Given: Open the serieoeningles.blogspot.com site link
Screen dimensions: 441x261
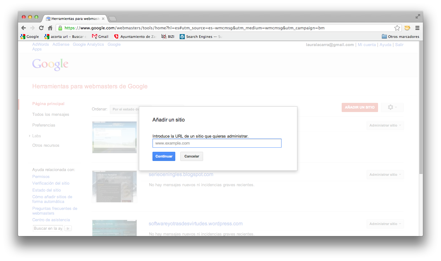Looking at the screenshot, I should [x=181, y=175].
